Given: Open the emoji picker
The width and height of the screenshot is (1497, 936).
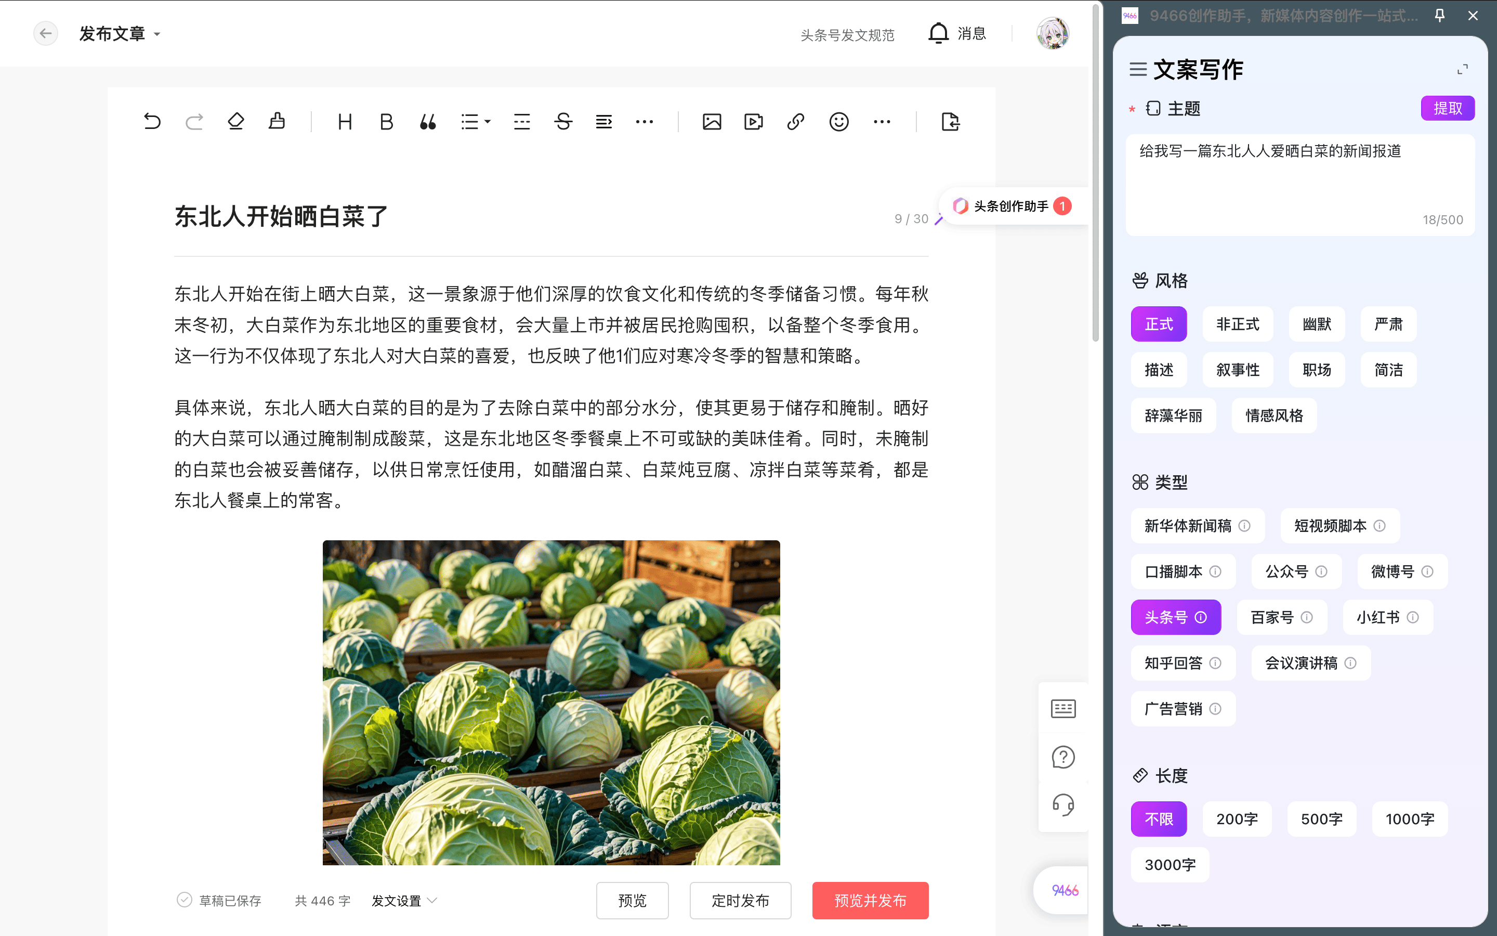Looking at the screenshot, I should (x=838, y=121).
